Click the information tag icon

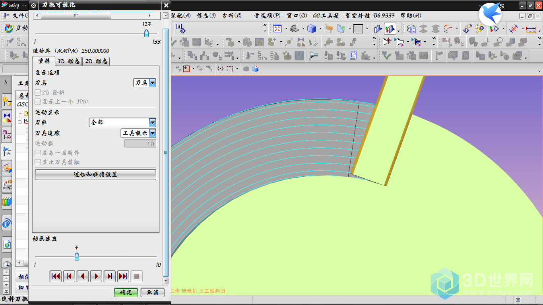[180, 28]
